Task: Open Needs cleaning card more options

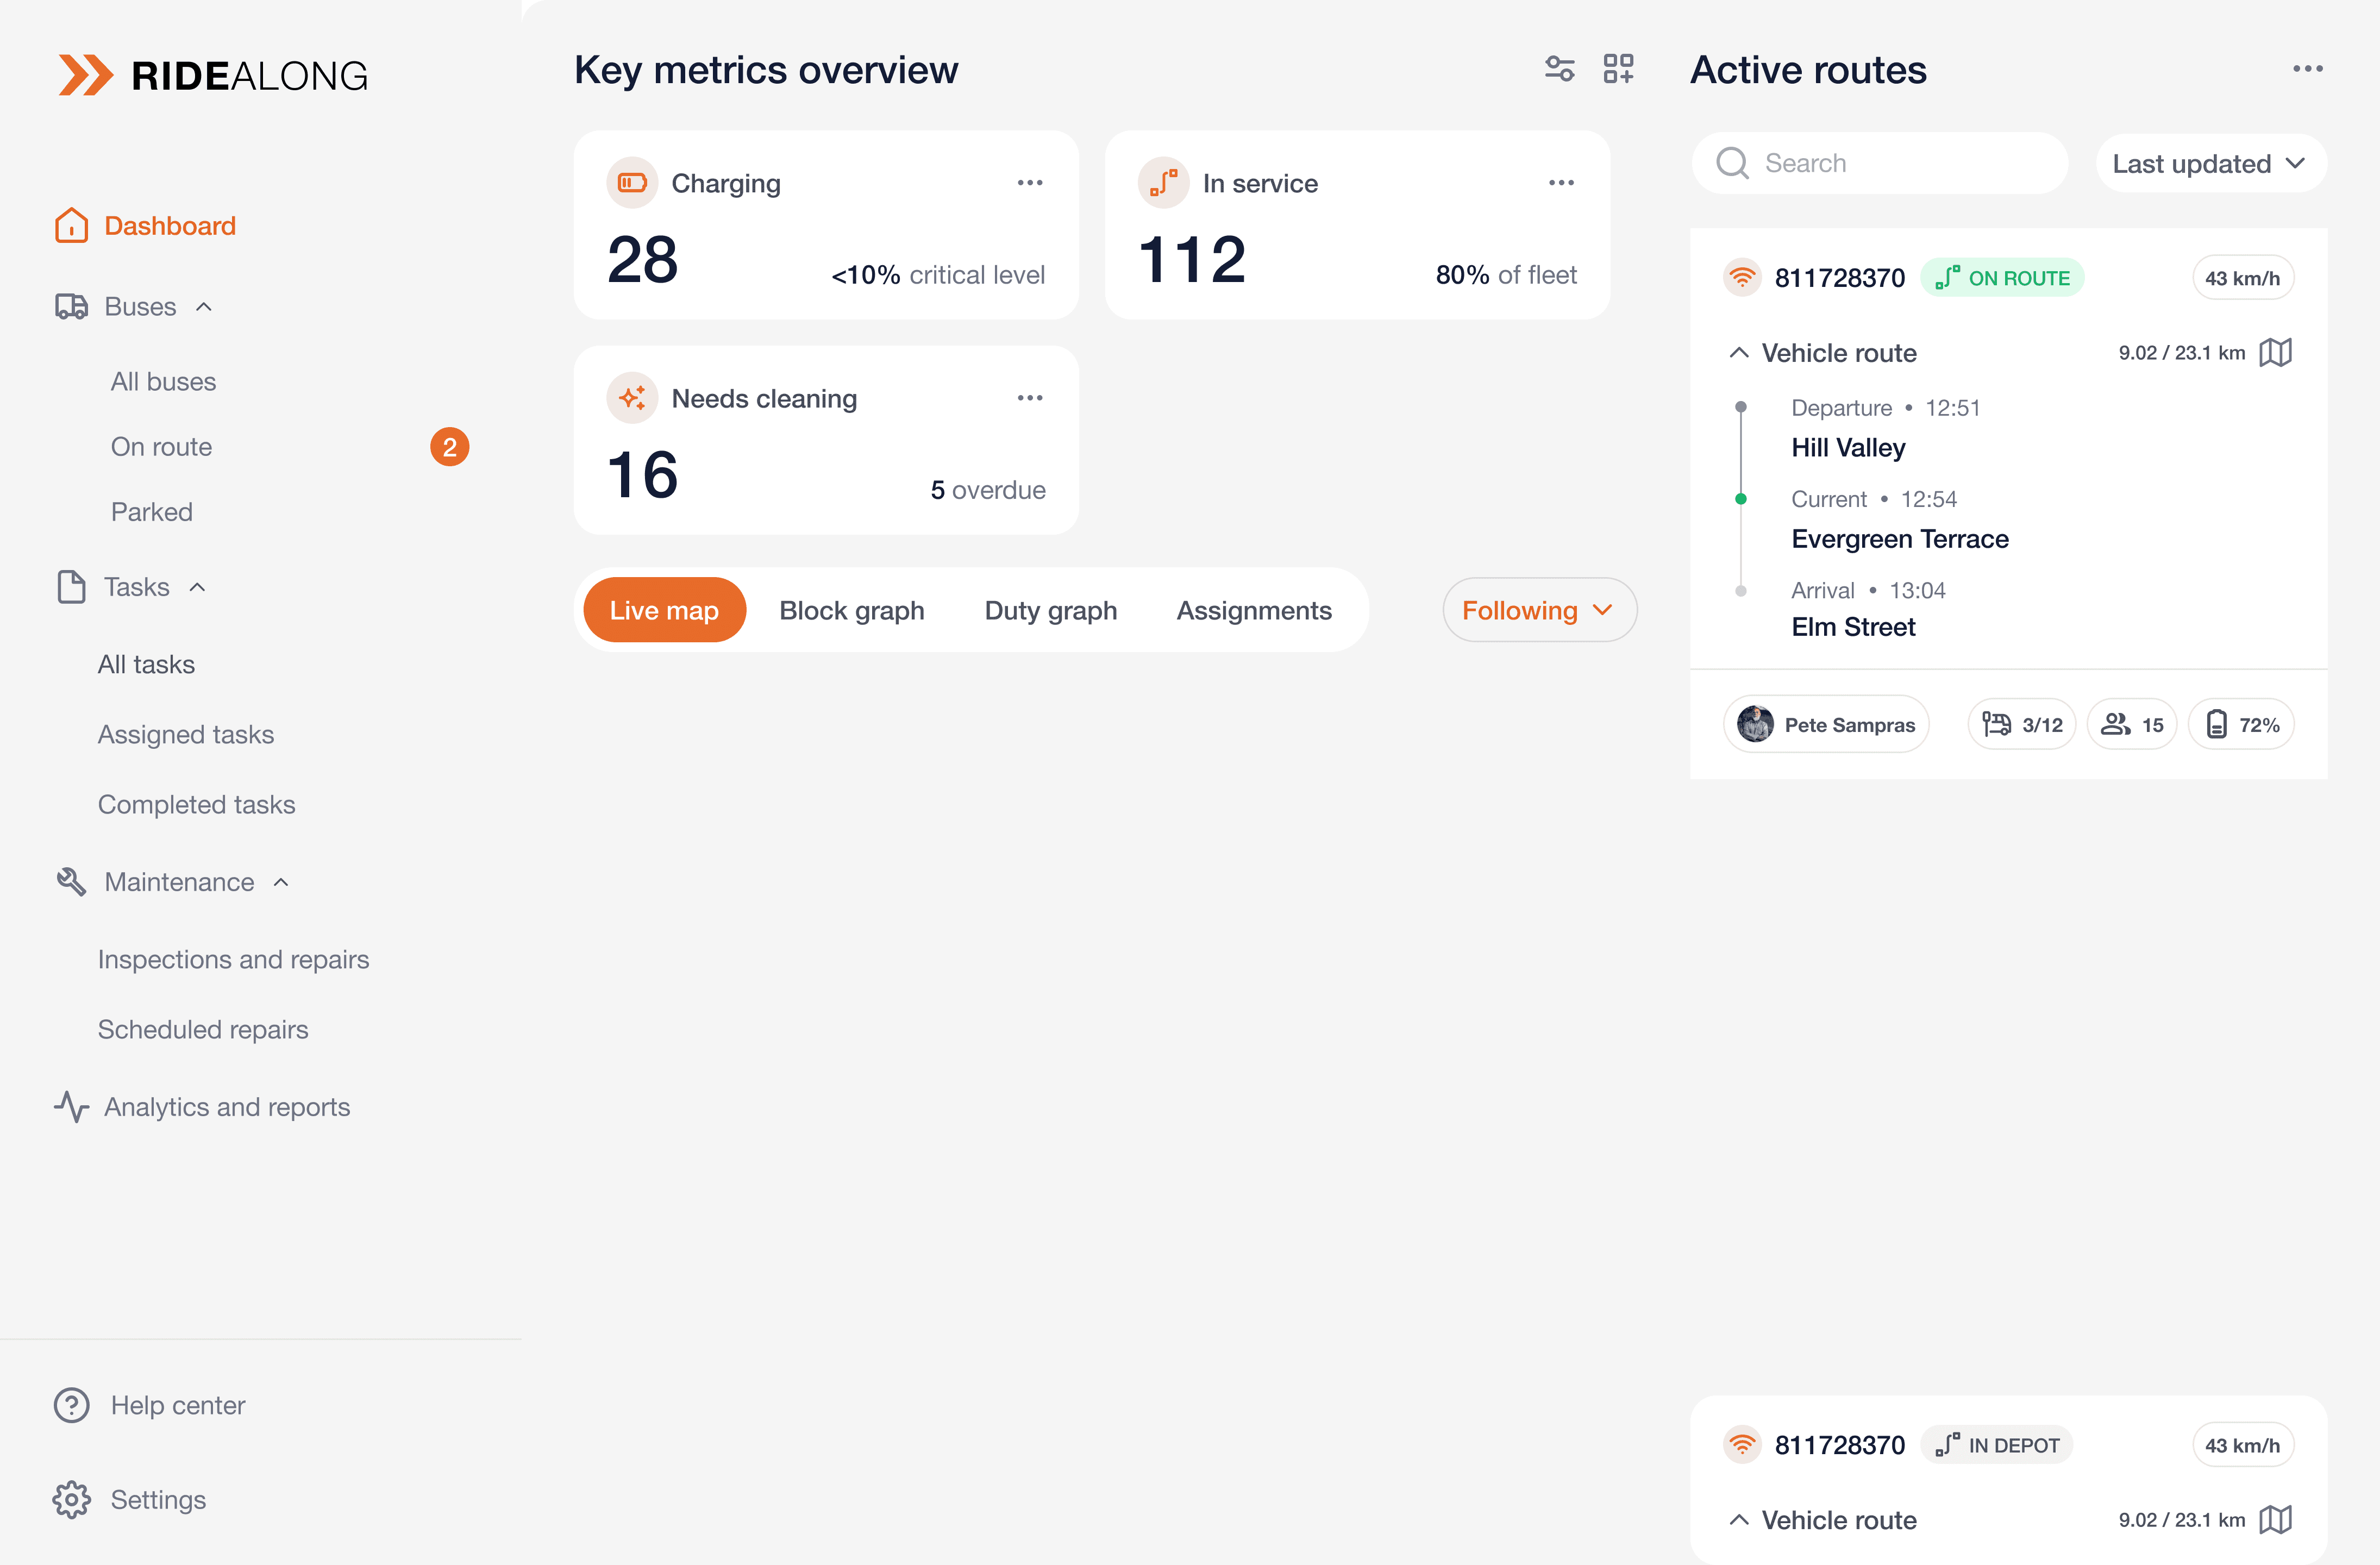Action: point(1029,398)
